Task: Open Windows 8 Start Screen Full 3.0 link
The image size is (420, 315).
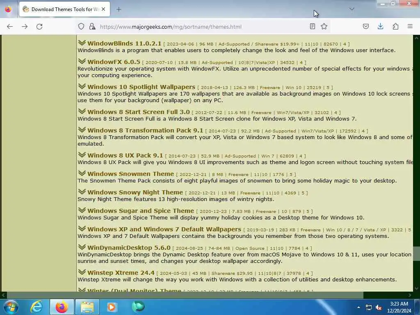Action: (x=139, y=112)
